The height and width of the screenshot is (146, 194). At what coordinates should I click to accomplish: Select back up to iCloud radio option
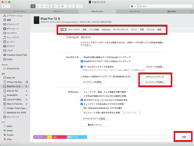(x=82, y=57)
